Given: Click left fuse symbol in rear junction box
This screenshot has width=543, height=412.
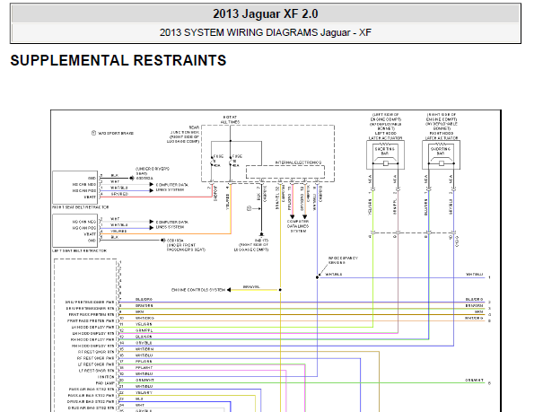Looking at the screenshot, I should click(212, 162).
